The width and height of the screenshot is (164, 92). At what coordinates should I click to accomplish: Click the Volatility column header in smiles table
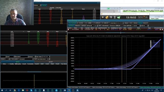pyautogui.click(x=12, y=64)
